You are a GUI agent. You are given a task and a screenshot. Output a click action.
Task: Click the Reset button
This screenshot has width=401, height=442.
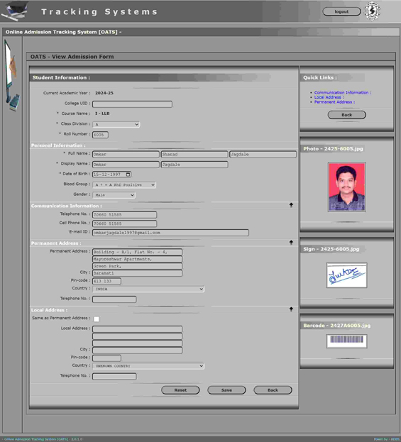(180, 390)
